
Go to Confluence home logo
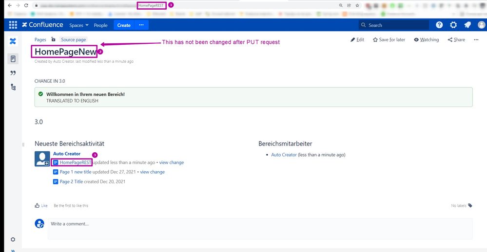(42, 25)
